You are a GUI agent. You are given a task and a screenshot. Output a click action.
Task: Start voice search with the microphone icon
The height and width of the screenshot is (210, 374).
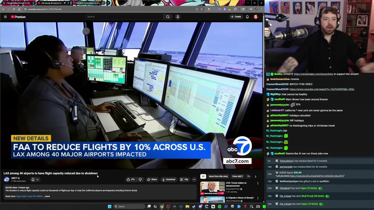tap(178, 17)
